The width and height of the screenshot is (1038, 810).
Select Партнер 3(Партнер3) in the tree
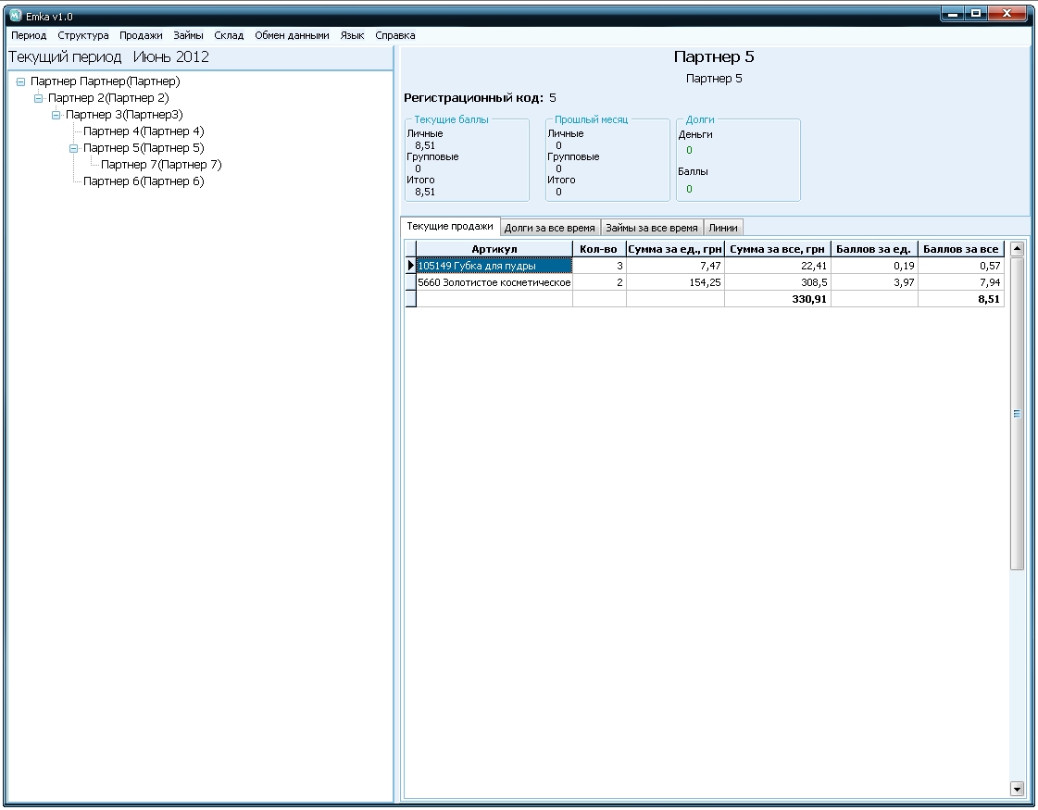tap(124, 115)
